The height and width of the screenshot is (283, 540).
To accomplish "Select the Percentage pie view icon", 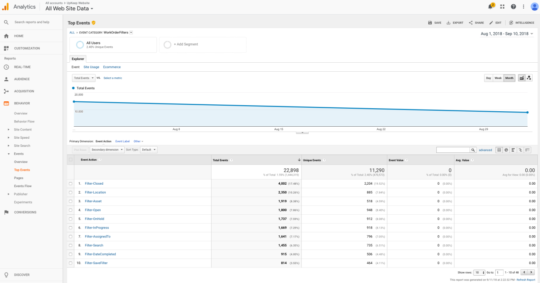I will click(x=506, y=150).
